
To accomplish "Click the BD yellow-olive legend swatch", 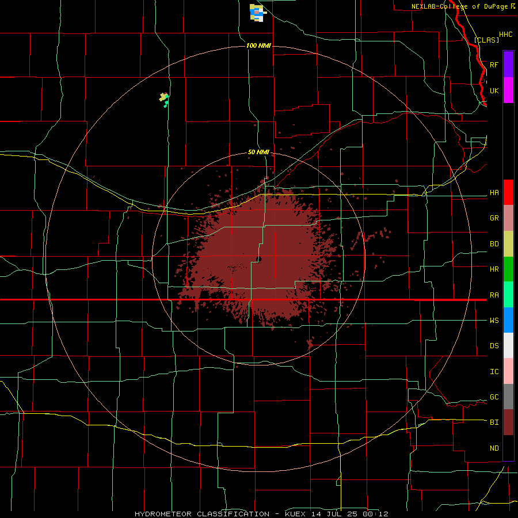I will tap(508, 244).
